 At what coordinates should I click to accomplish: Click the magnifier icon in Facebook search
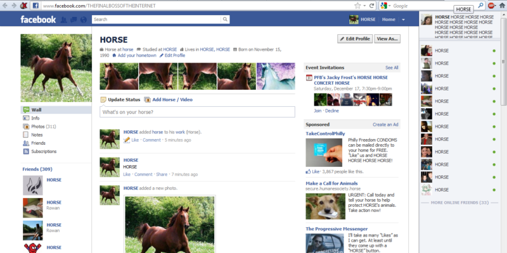(224, 20)
